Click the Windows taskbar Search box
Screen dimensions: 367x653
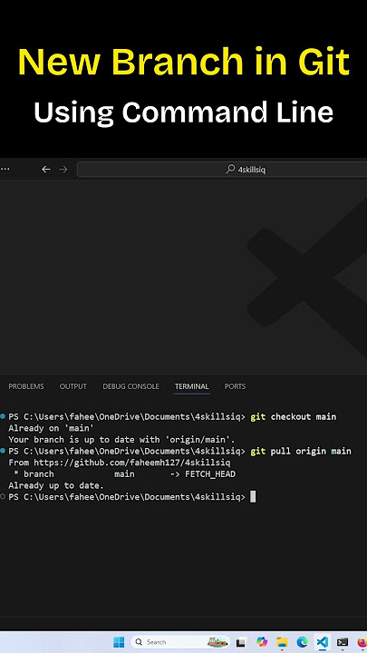(180, 642)
